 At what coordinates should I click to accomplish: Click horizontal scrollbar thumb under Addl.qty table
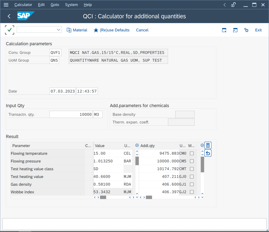(149, 197)
